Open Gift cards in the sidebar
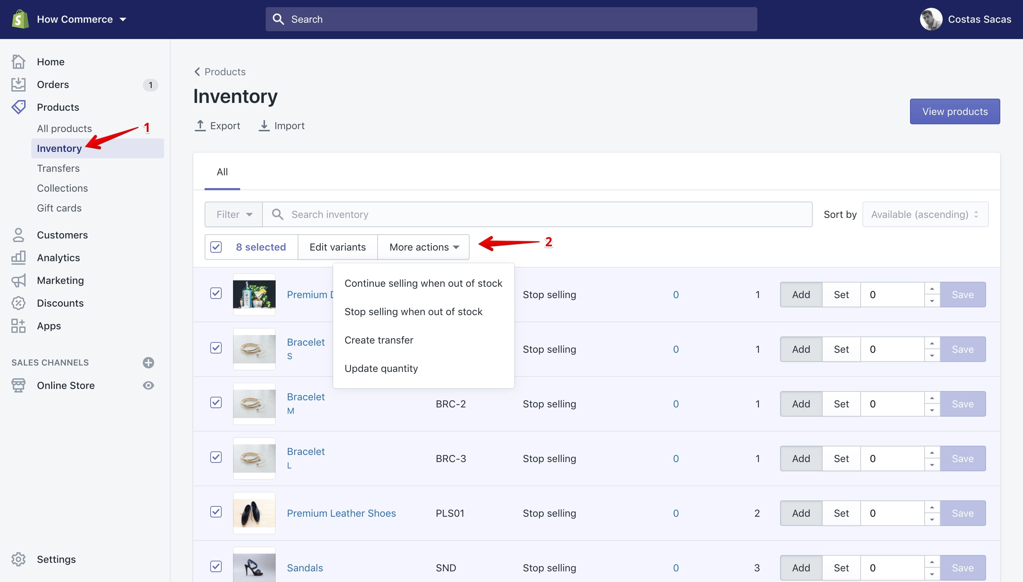The height and width of the screenshot is (582, 1023). (59, 208)
